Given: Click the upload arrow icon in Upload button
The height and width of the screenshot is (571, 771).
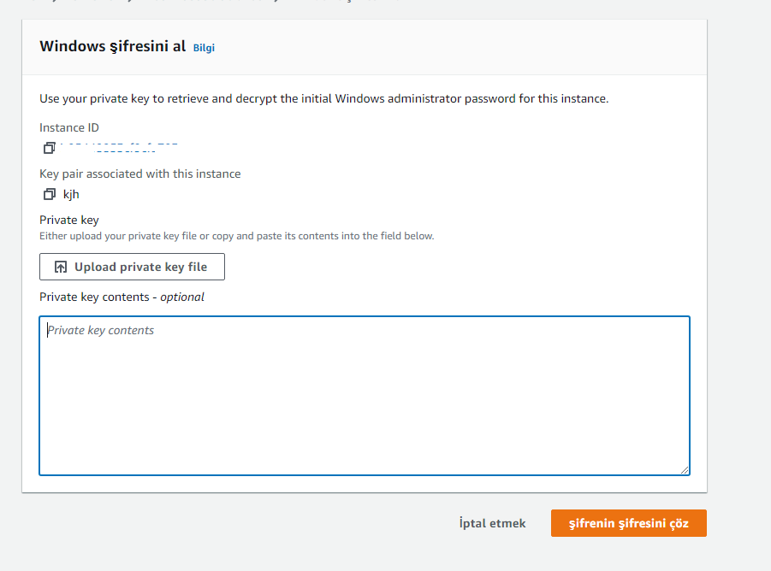Looking at the screenshot, I should point(61,267).
